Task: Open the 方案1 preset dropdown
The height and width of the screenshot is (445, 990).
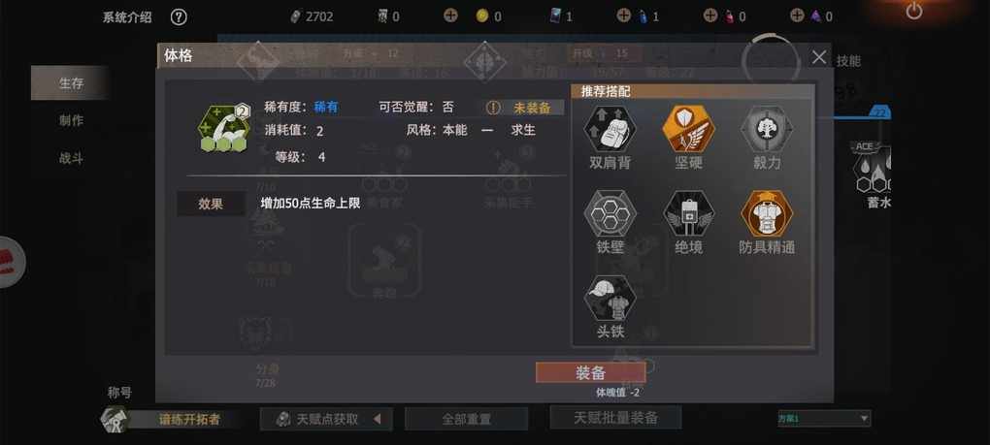Action: (x=824, y=418)
